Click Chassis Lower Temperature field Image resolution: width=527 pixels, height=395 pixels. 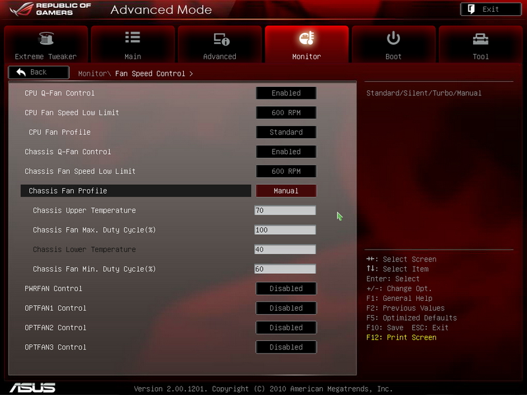285,250
